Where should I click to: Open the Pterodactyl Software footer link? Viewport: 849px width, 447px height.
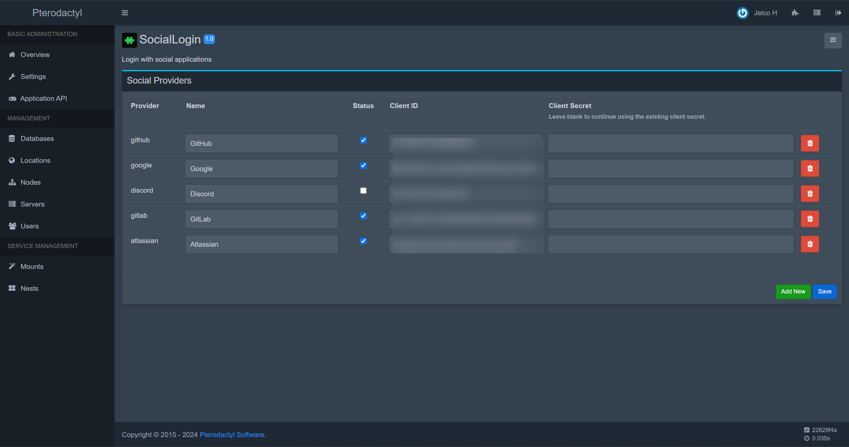pyautogui.click(x=231, y=435)
